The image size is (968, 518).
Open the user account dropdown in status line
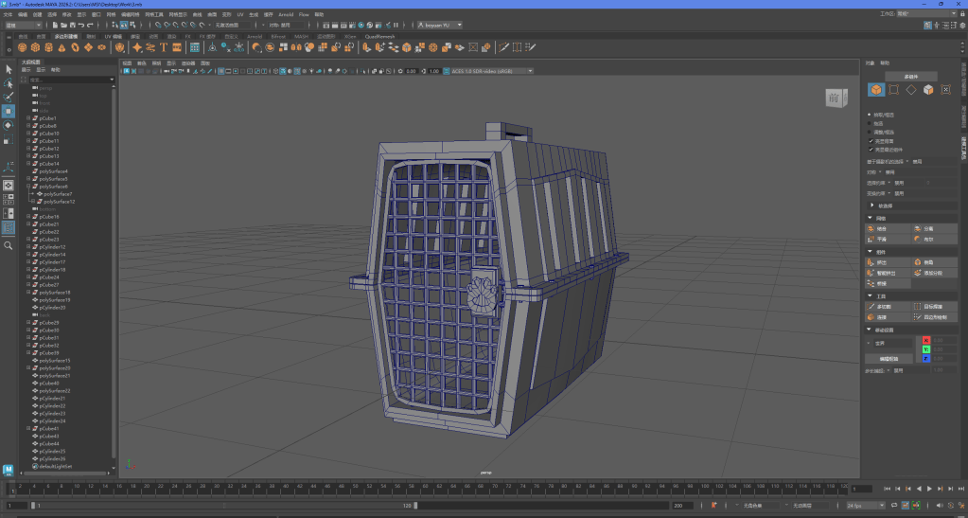tap(440, 25)
